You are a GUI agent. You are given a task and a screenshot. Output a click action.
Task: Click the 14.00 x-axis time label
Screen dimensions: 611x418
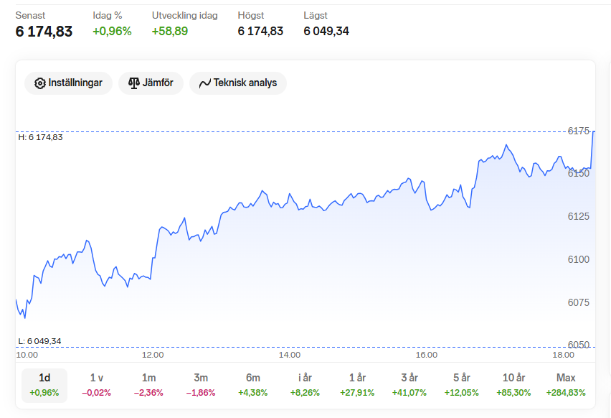click(x=290, y=355)
